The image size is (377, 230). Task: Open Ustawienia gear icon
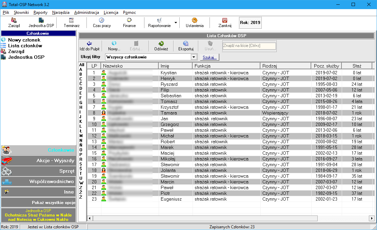coord(195,20)
